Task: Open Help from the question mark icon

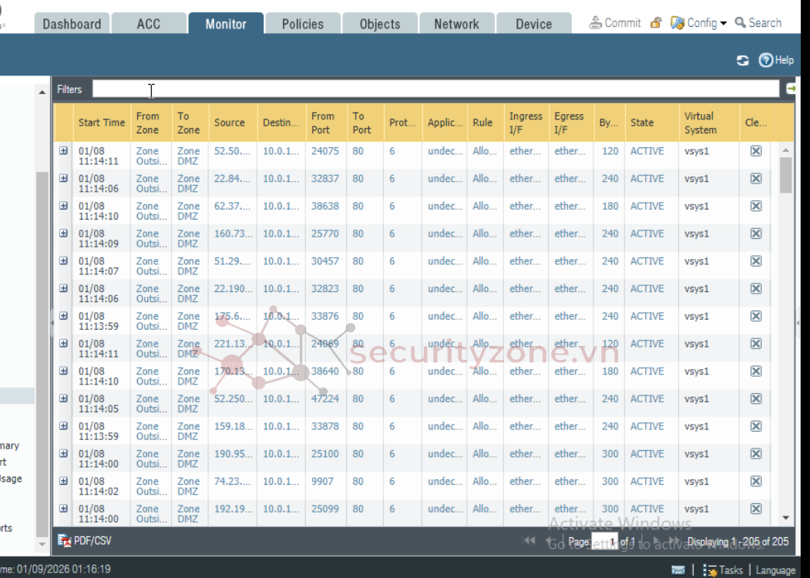Action: [766, 60]
